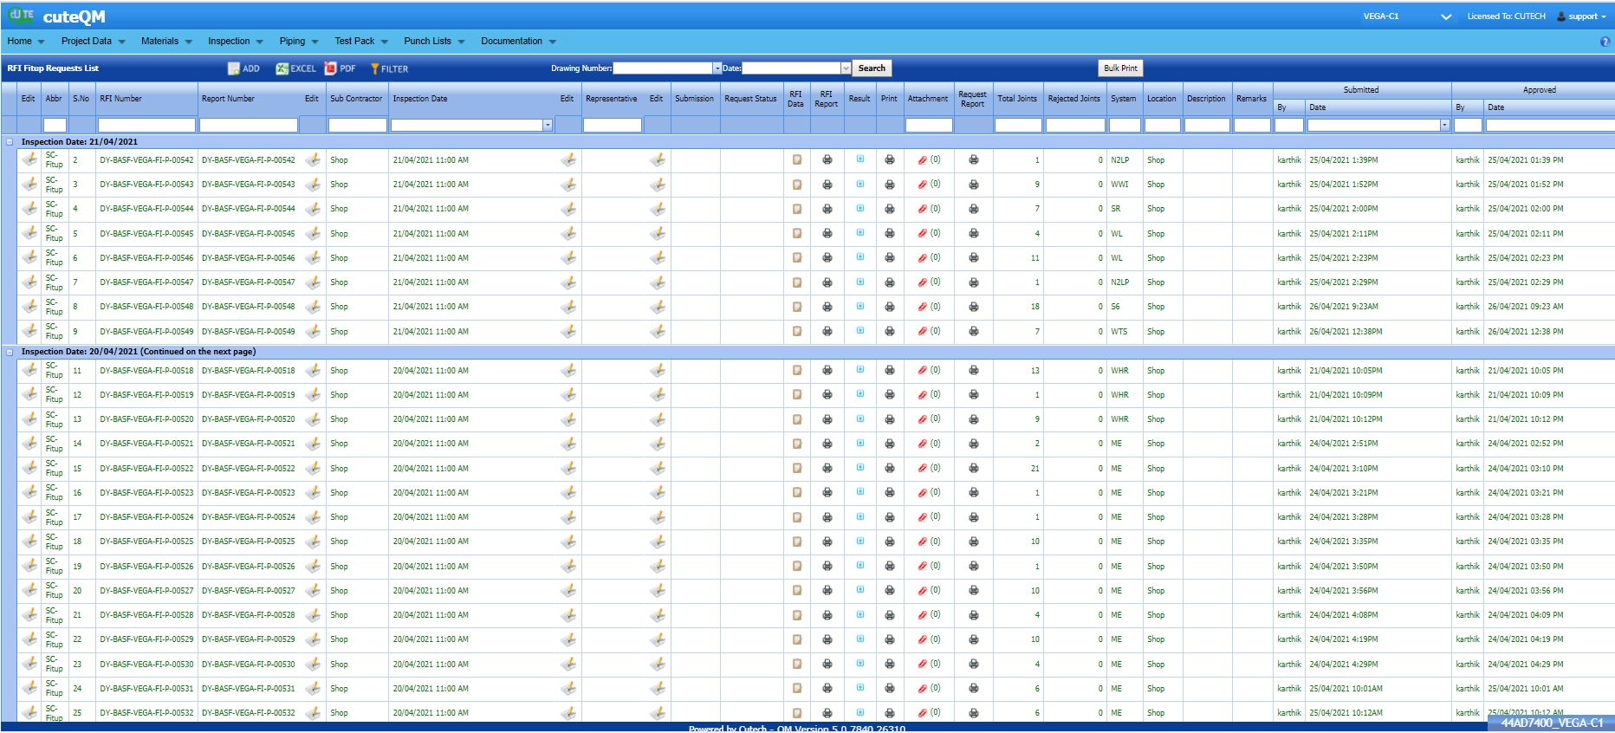Open RFI Data icon for RFI 00530
The width and height of the screenshot is (1615, 733).
796,665
